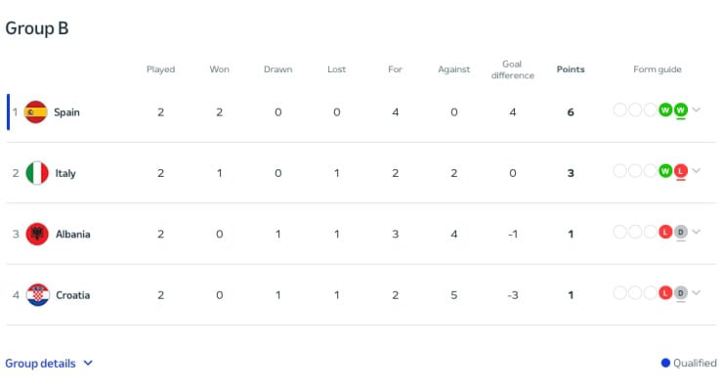
Task: Open the Croatia team link
Action: coord(71,294)
